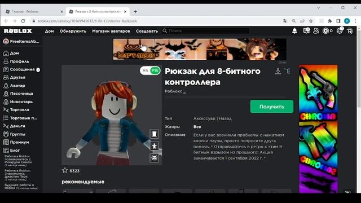Open Магазин аватаров in top navigation
The height and width of the screenshot is (203, 361).
(111, 31)
